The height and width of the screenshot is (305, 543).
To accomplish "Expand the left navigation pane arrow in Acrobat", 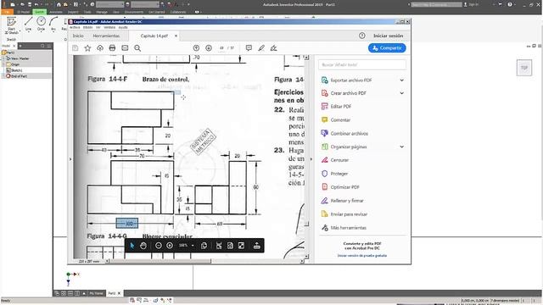I will [70, 159].
